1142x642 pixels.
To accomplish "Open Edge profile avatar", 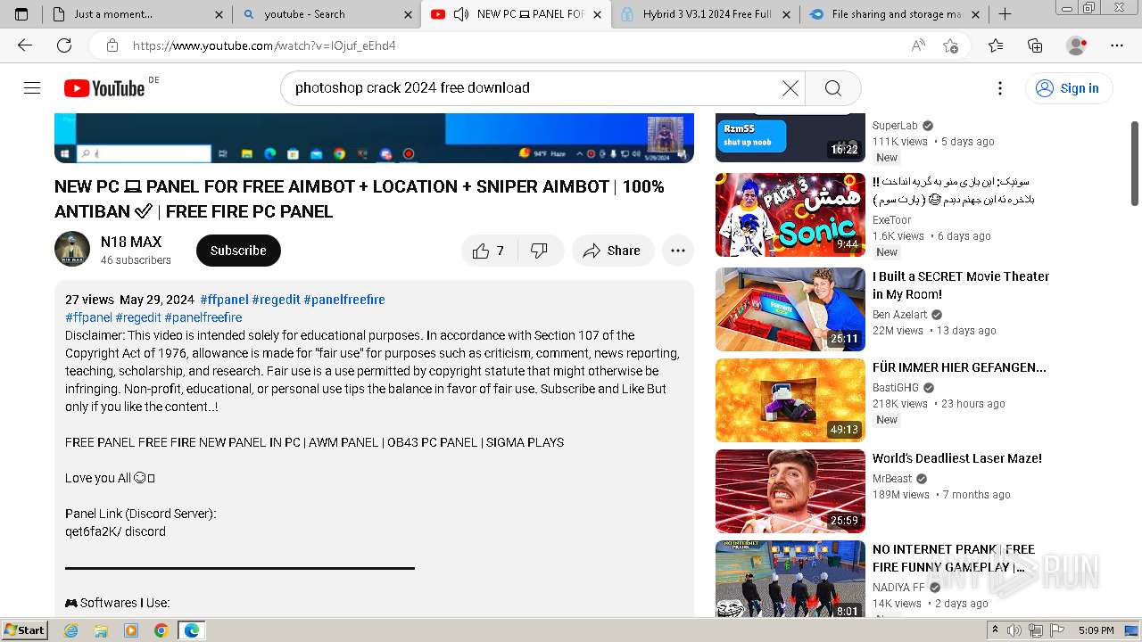I will click(1077, 45).
